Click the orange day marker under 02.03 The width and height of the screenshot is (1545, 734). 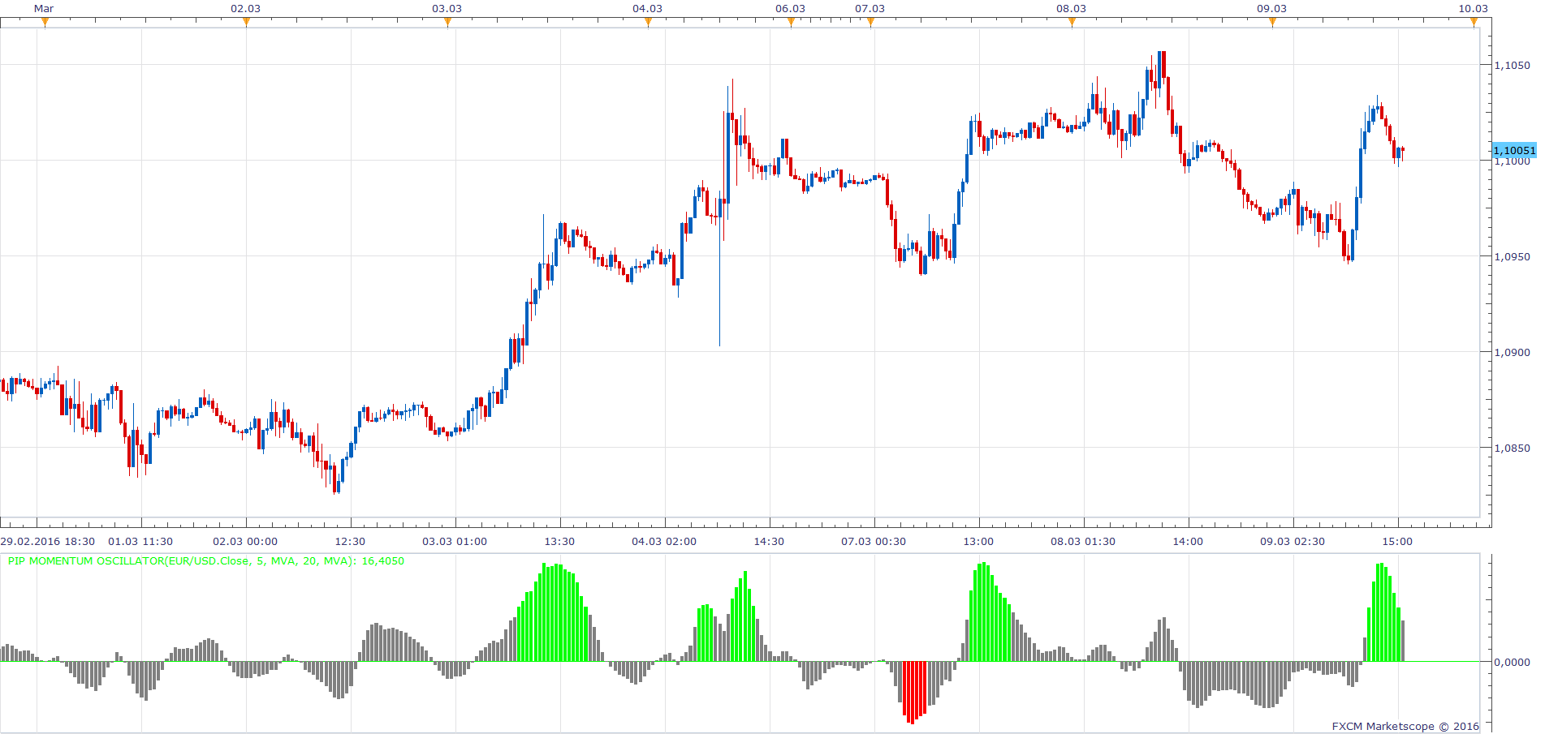tap(246, 22)
